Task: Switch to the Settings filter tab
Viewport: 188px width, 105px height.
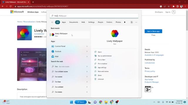Action: [x=91, y=22]
